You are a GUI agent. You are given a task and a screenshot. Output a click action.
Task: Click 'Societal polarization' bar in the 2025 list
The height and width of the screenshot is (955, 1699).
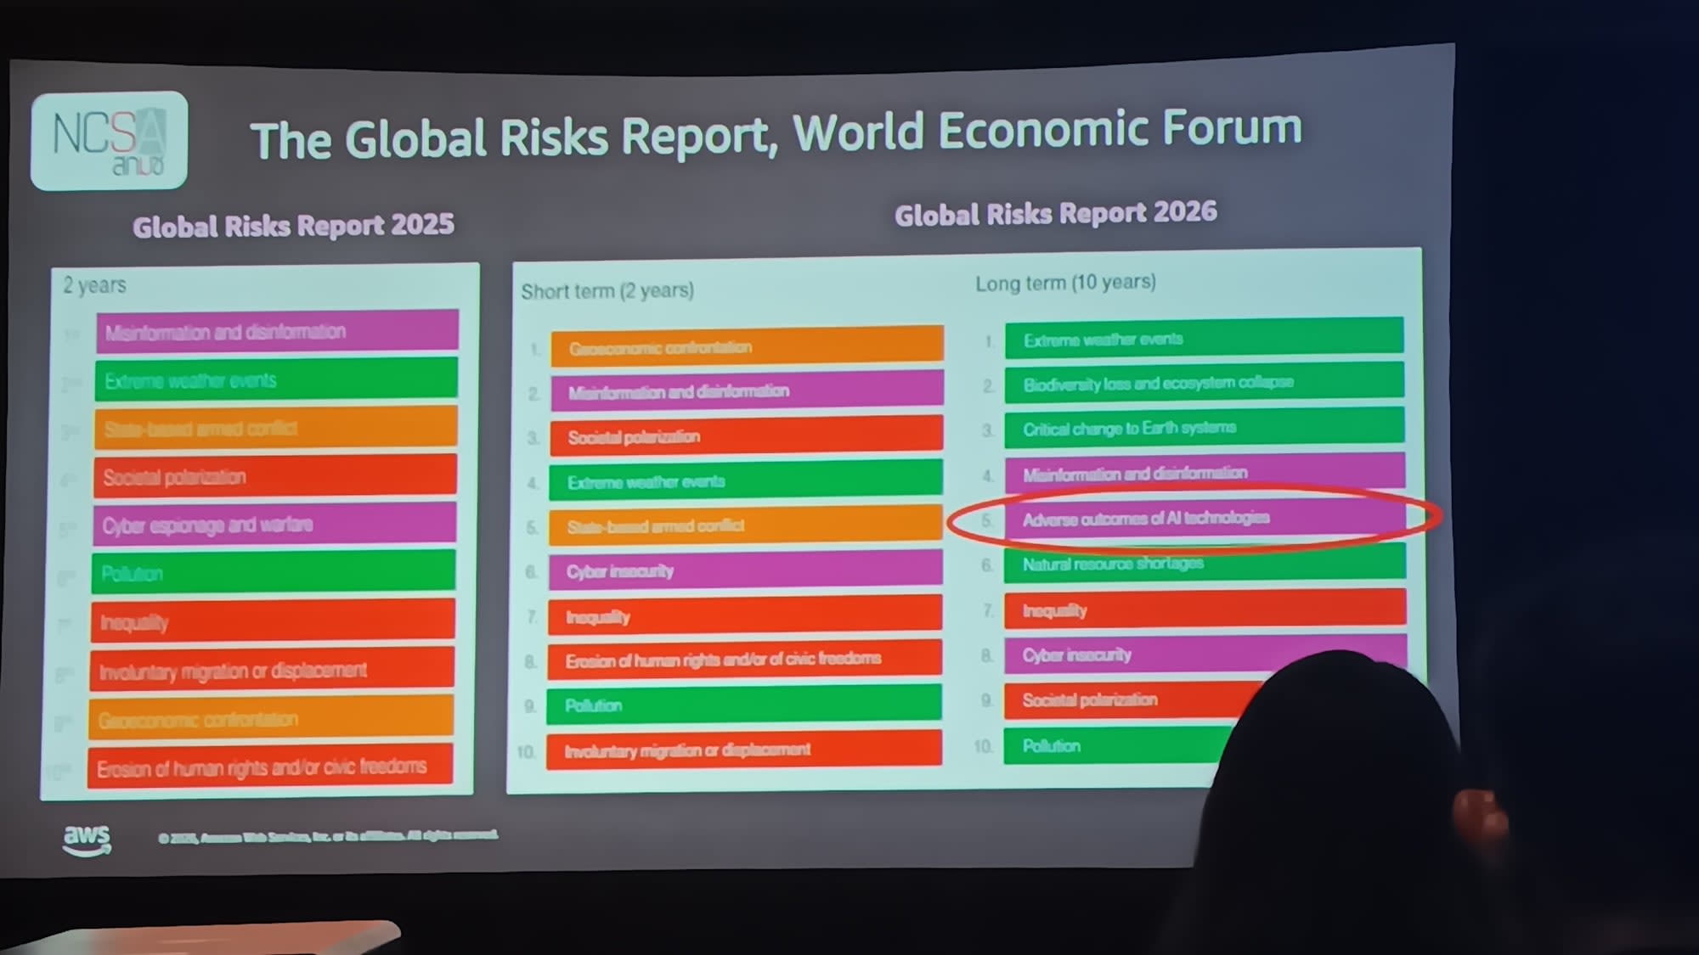click(274, 476)
